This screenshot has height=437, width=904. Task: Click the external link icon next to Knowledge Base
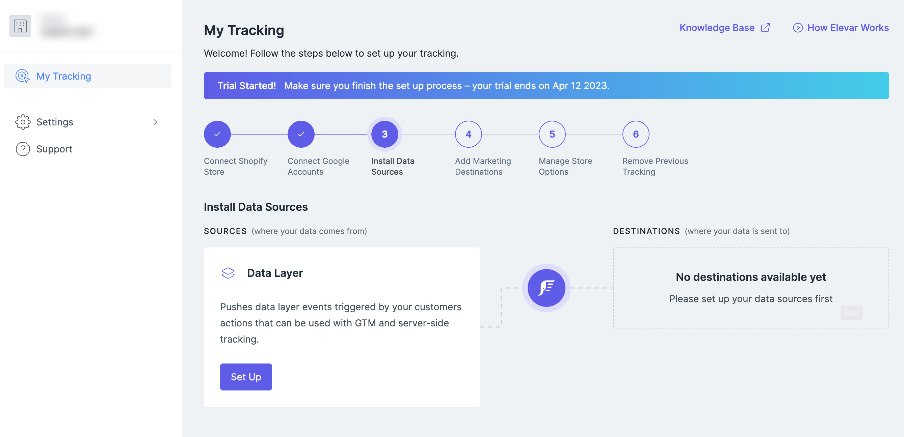coord(766,27)
